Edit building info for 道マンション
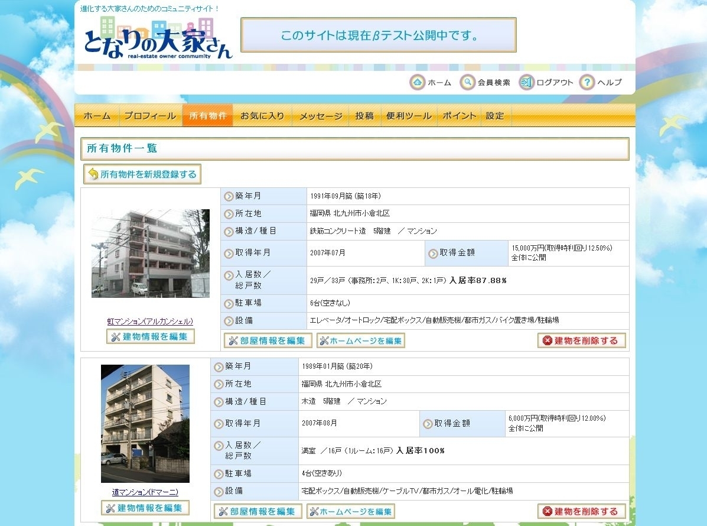Screen dimensions: 707x526 [x=145, y=508]
